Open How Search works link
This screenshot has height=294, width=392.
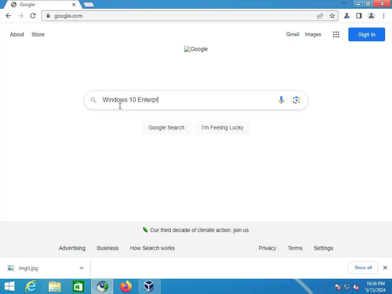152,248
